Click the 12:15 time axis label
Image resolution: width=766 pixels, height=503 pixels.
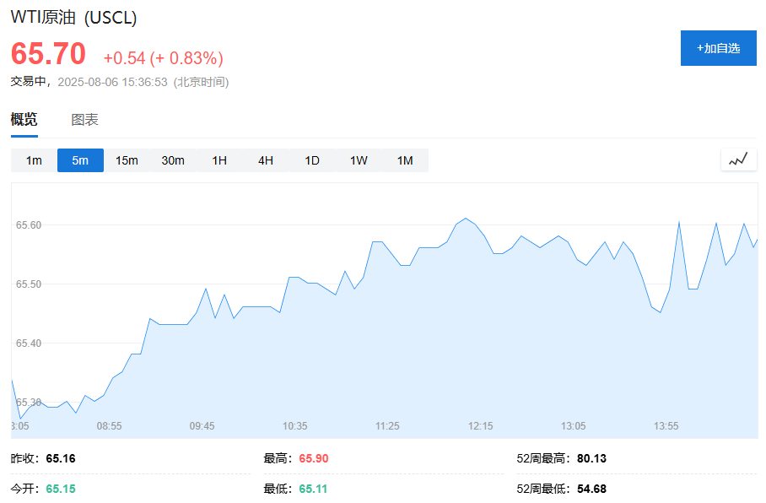click(x=480, y=426)
